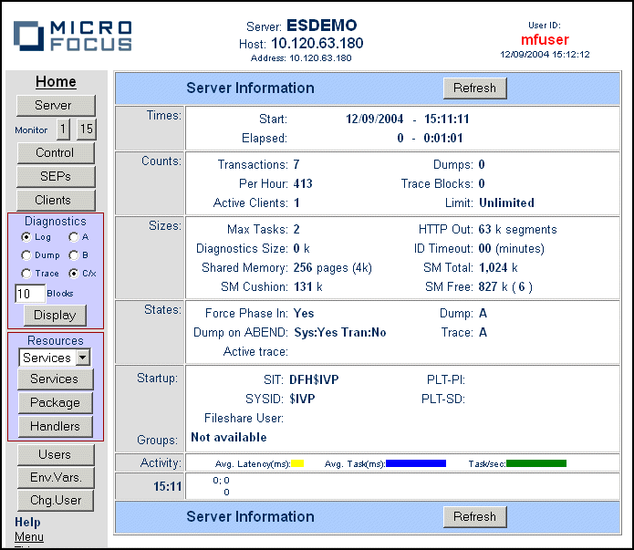
Task: Open the Handlers page
Action: (x=56, y=426)
